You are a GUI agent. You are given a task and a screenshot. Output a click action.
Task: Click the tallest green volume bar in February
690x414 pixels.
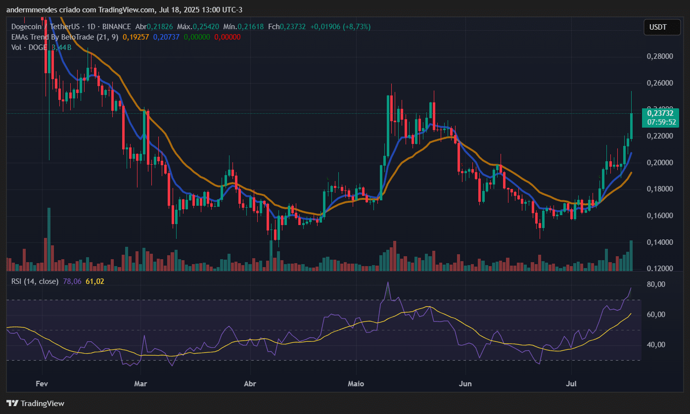pyautogui.click(x=49, y=239)
